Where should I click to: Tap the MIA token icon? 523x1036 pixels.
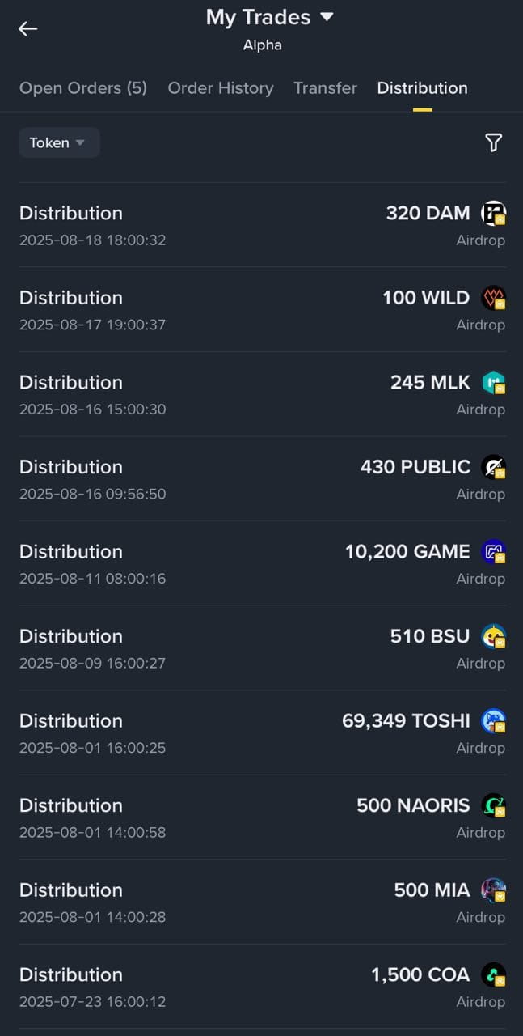(x=493, y=890)
